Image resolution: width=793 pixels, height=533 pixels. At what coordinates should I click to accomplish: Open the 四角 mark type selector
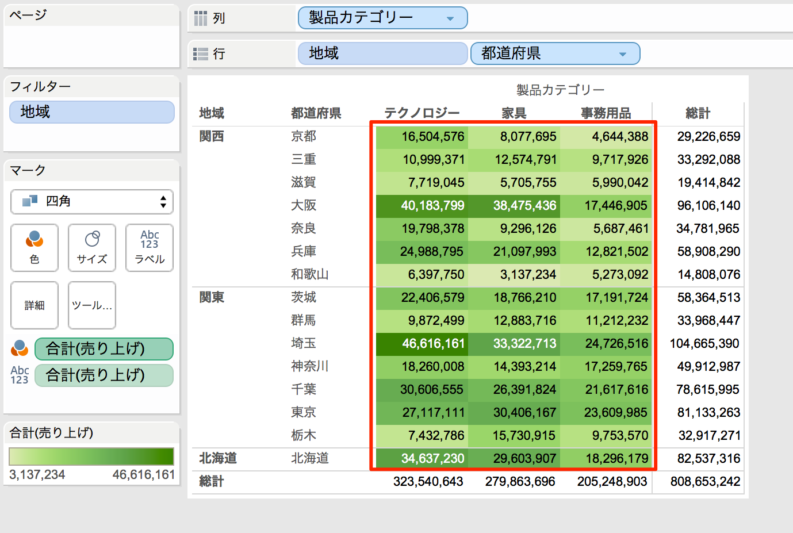click(x=91, y=202)
